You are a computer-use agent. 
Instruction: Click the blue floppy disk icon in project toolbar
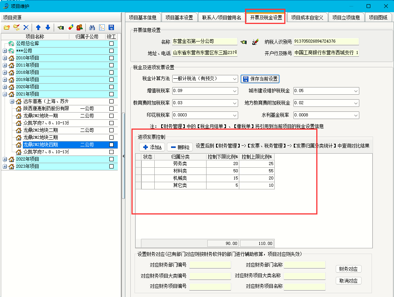(111, 27)
